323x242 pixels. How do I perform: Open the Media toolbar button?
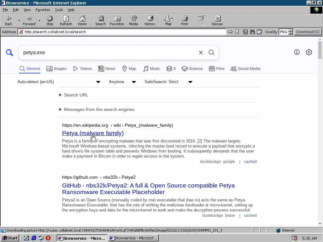coord(133,20)
